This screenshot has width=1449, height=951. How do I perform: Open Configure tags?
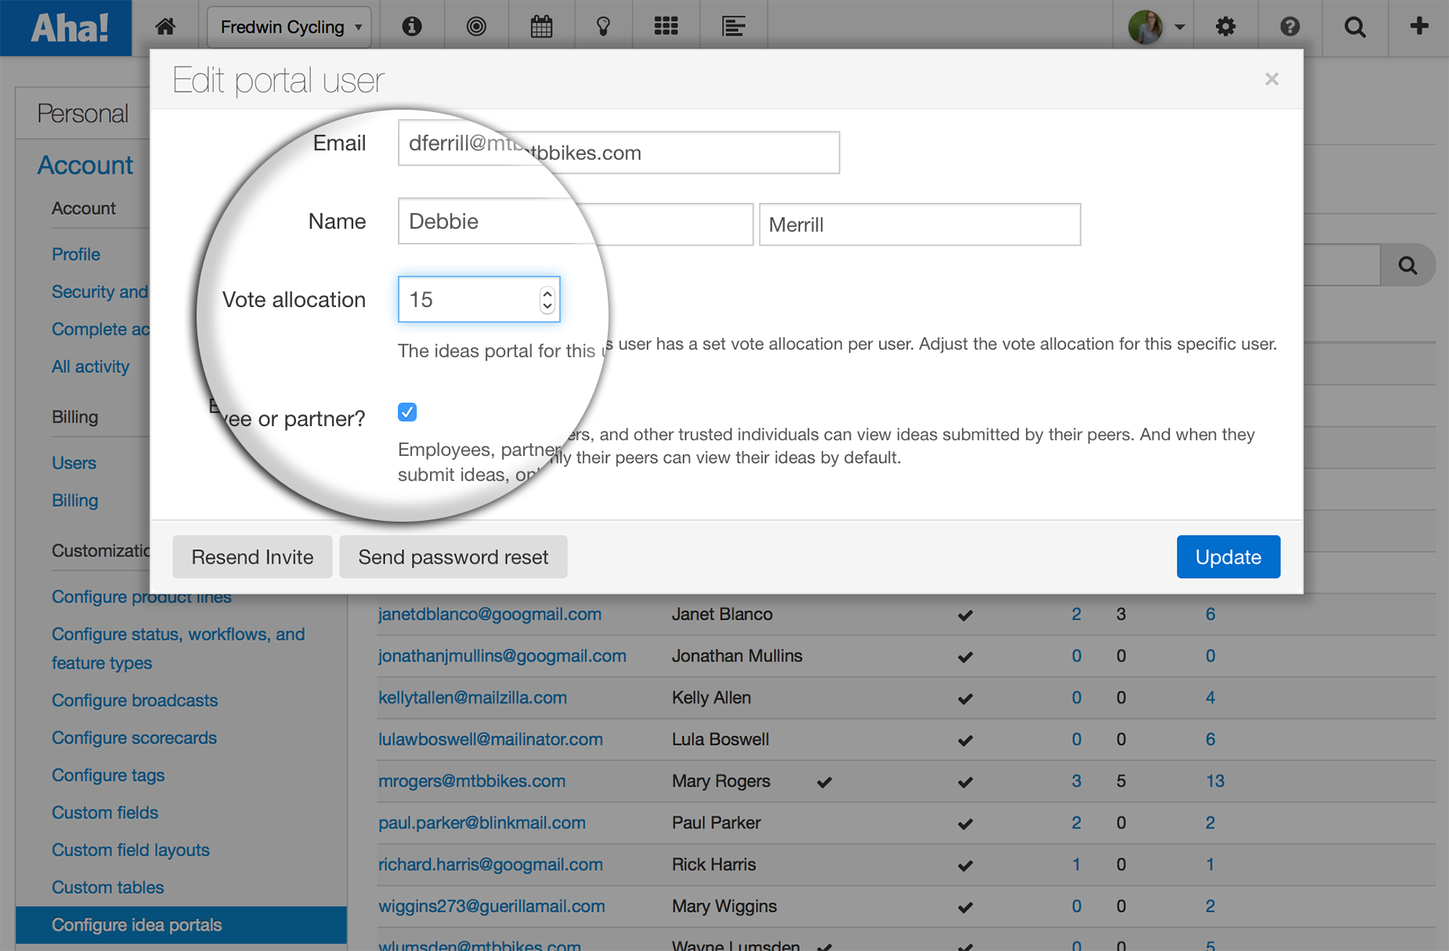click(x=108, y=776)
